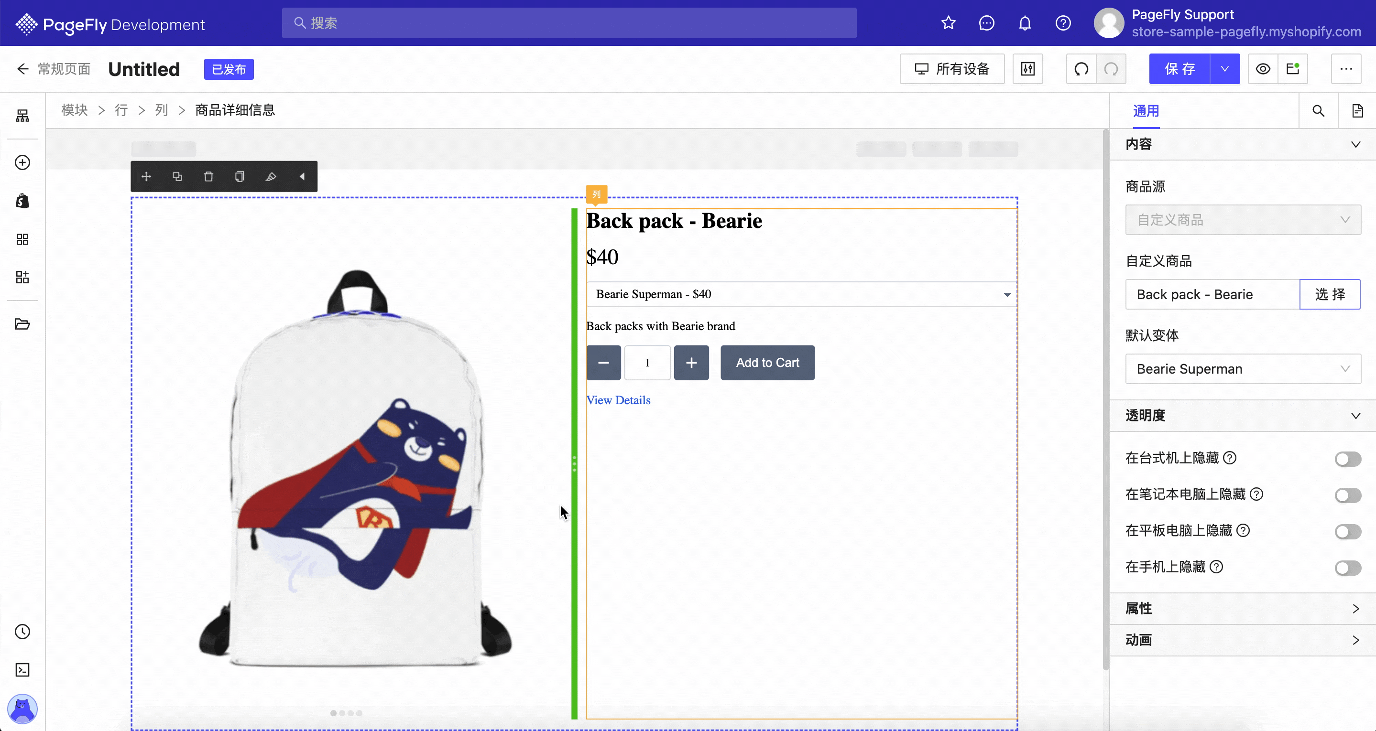The height and width of the screenshot is (731, 1376).
Task: Switch to the 通用 tab
Action: coord(1146,111)
